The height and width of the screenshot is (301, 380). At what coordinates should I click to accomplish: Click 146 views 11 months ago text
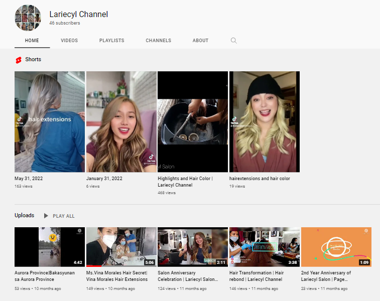(x=254, y=288)
